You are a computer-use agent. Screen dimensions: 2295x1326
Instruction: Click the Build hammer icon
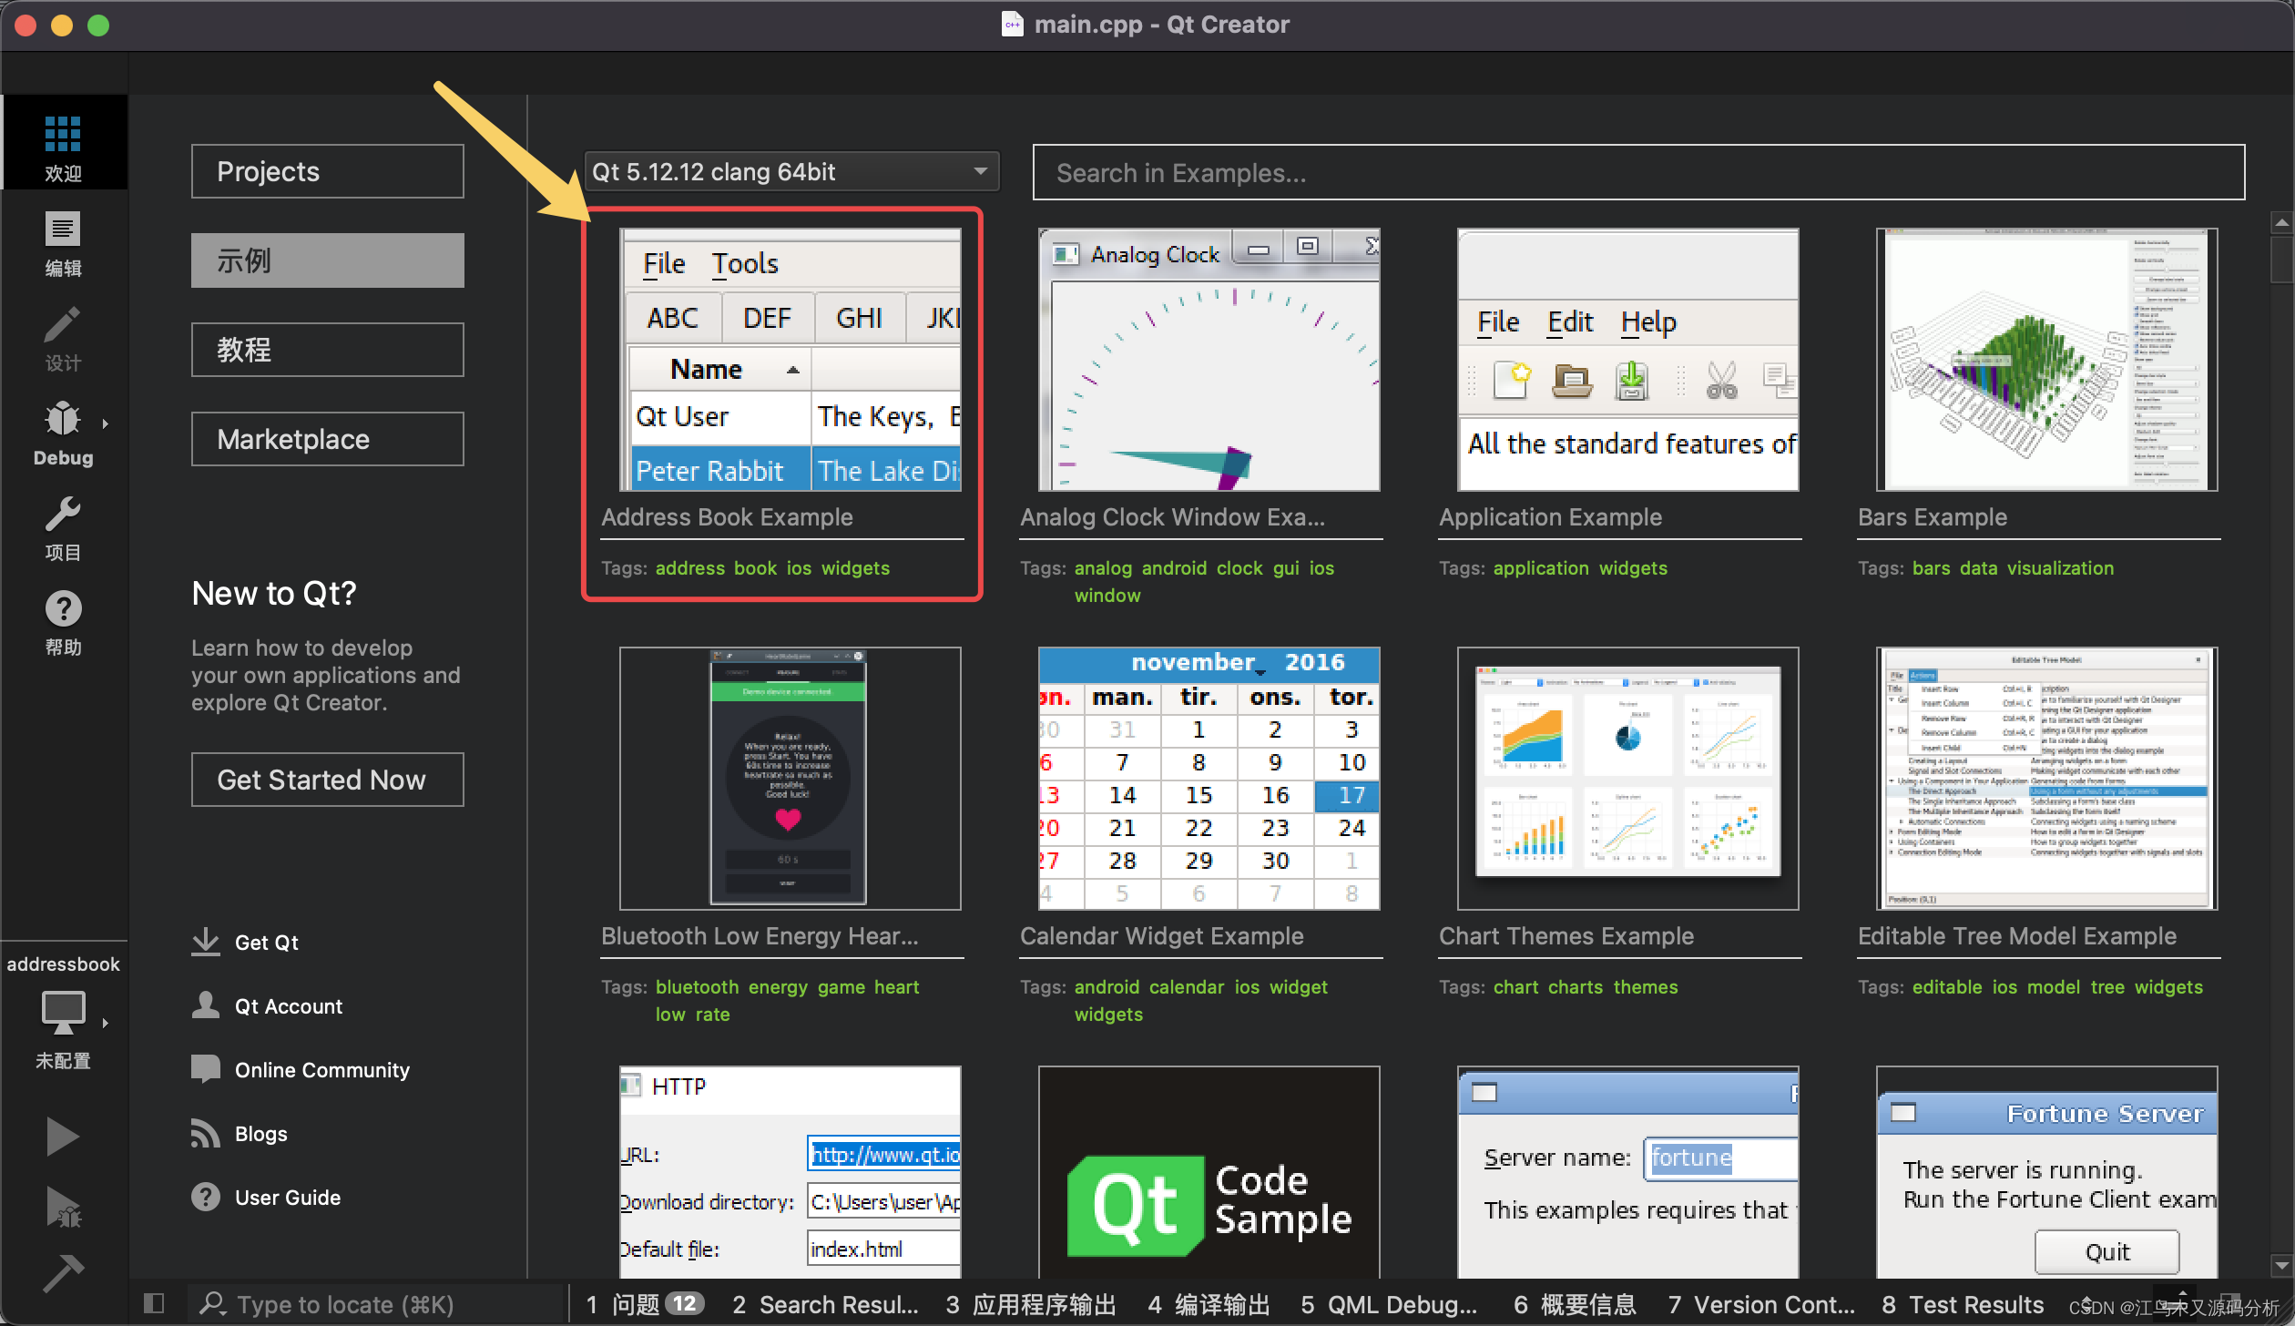click(x=63, y=1271)
